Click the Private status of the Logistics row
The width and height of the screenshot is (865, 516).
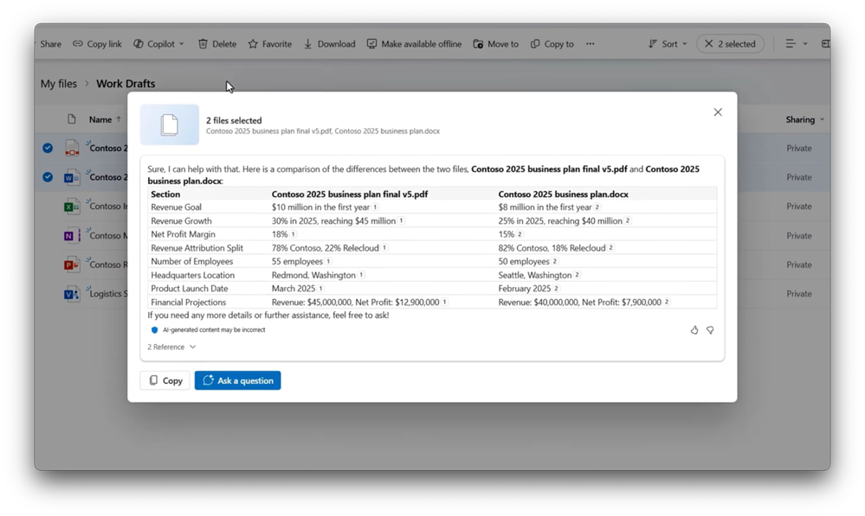[x=799, y=294]
